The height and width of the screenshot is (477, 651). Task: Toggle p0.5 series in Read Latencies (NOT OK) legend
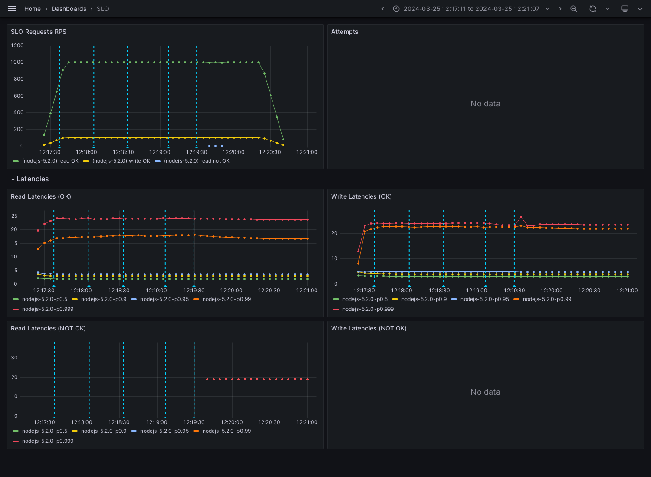(45, 431)
